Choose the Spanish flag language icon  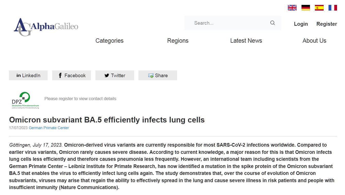tap(319, 8)
